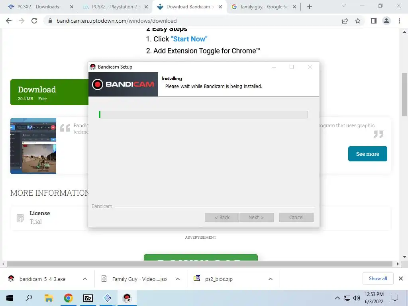Open the Bandicam screenshot thumbnail
The width and height of the screenshot is (408, 306).
click(33, 146)
